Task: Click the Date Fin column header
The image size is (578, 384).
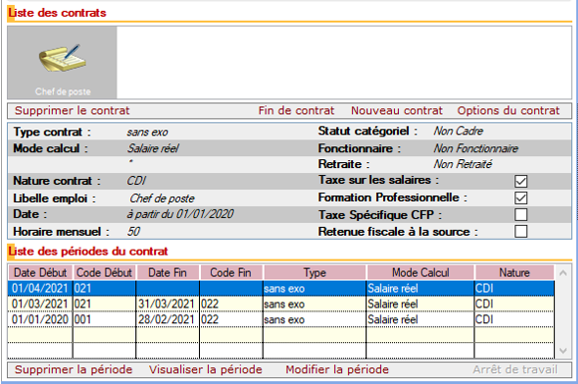Action: pos(167,273)
